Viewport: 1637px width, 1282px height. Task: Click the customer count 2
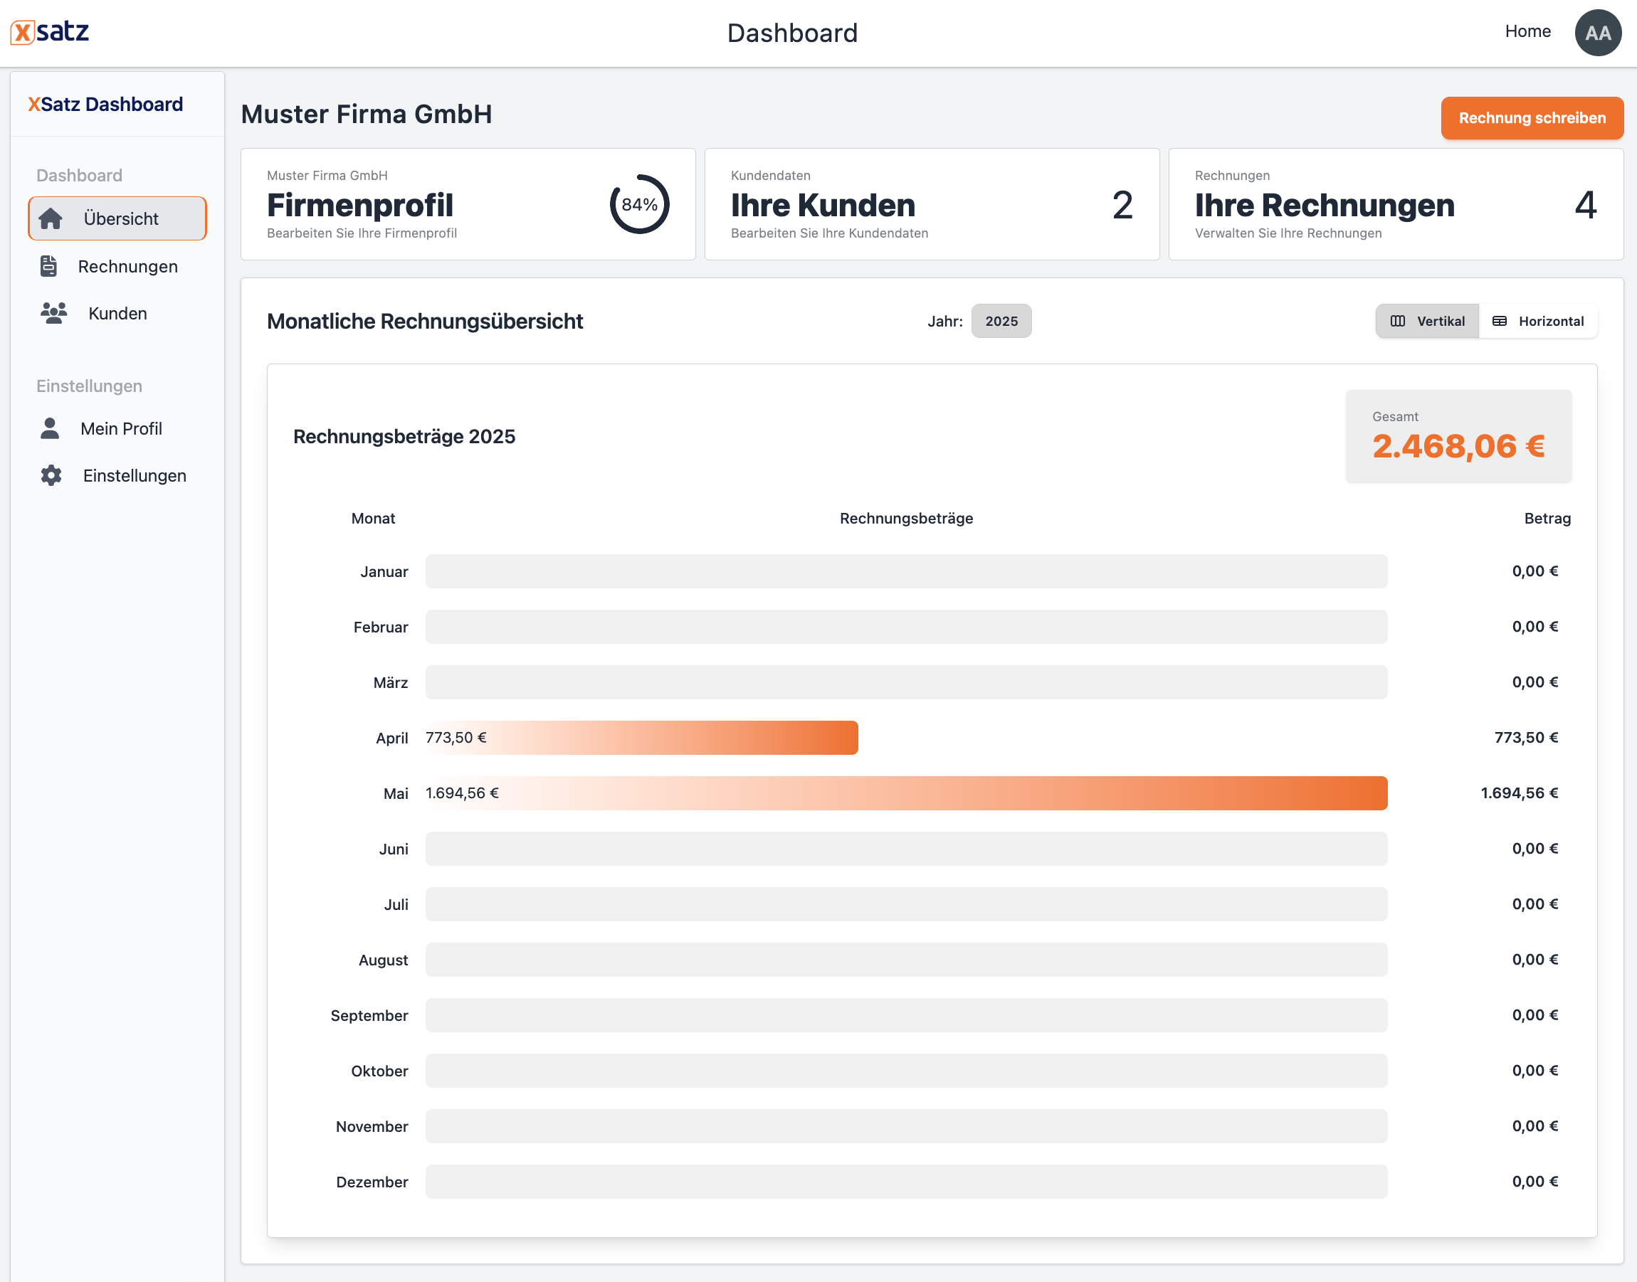pos(1122,205)
